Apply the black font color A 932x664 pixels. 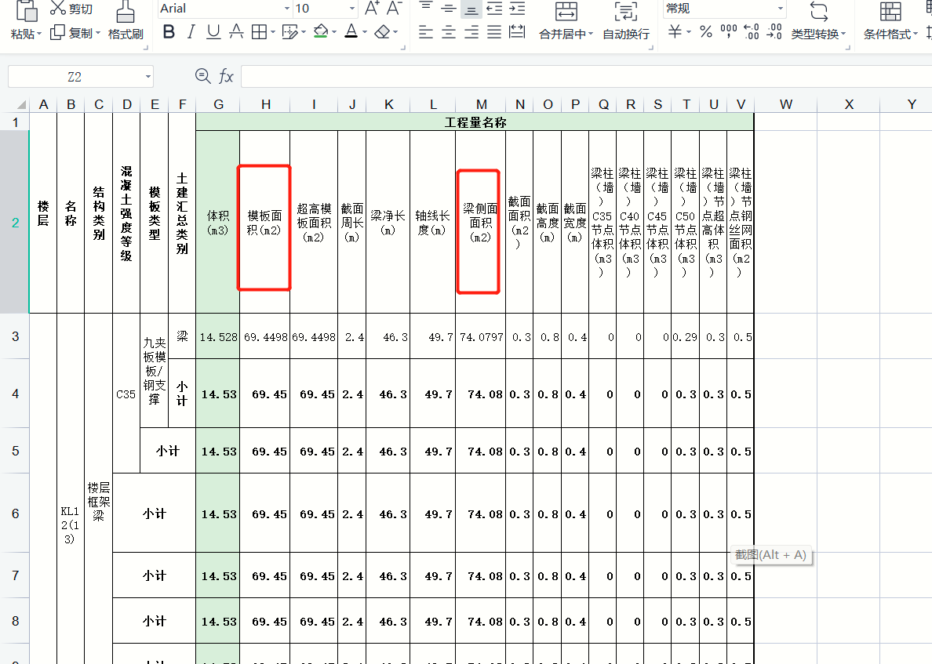click(x=351, y=32)
